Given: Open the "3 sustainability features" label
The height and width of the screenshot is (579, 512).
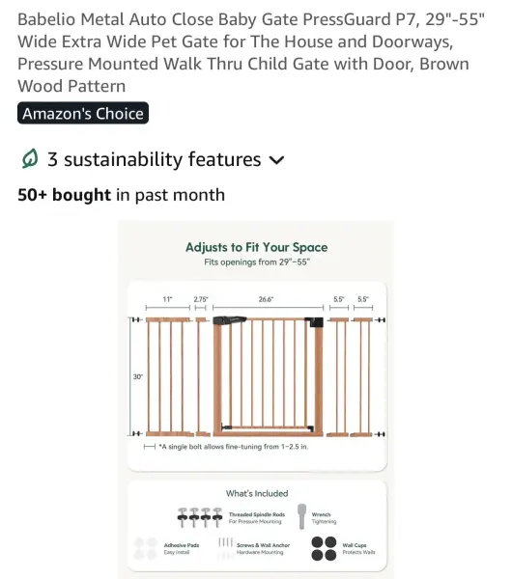Looking at the screenshot, I should point(154,159).
